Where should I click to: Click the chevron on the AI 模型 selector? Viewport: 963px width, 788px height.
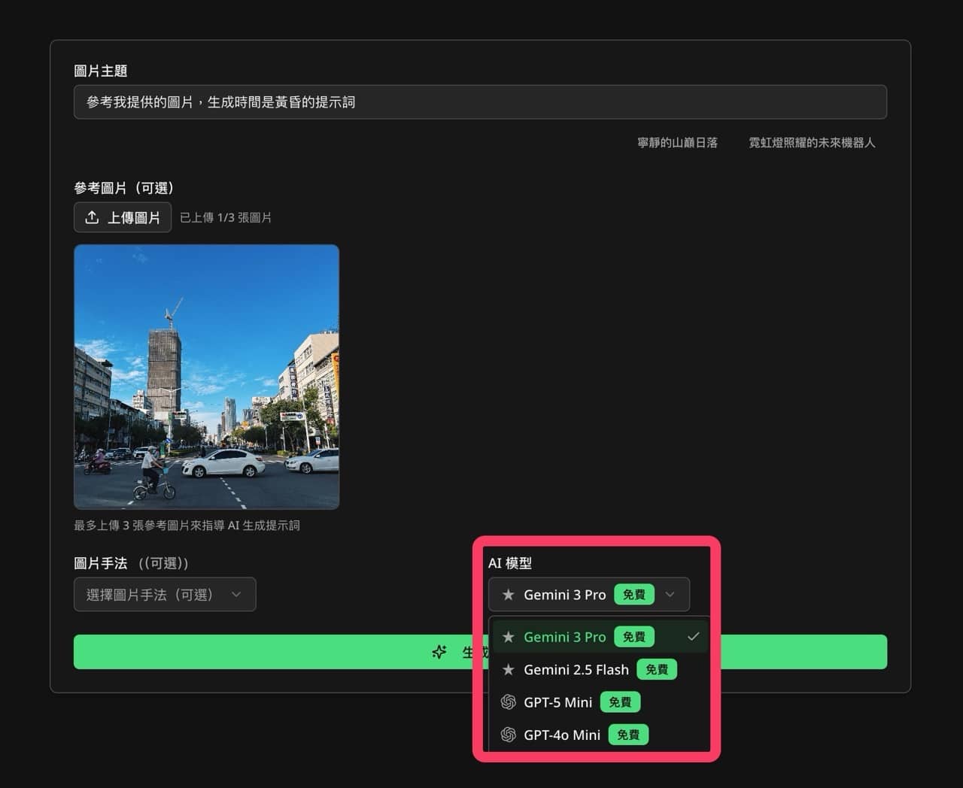670,594
